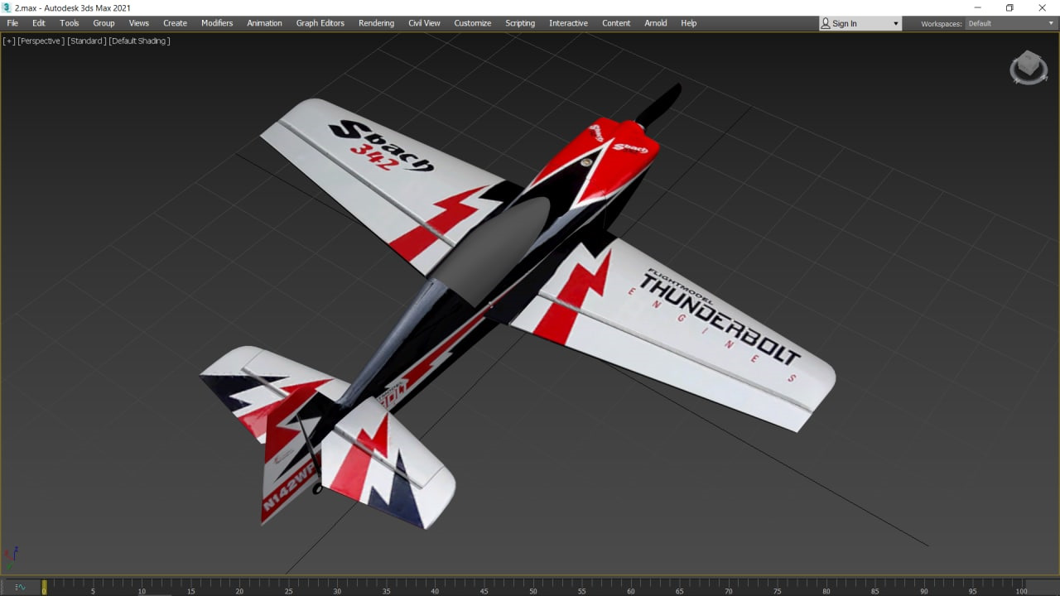Open the Content menu
The image size is (1060, 596).
point(616,23)
